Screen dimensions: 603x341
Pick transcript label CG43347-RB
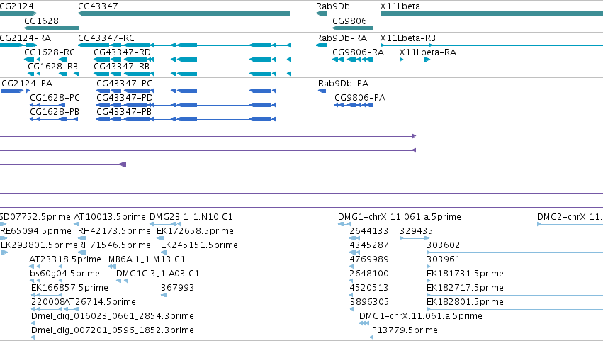(122, 66)
